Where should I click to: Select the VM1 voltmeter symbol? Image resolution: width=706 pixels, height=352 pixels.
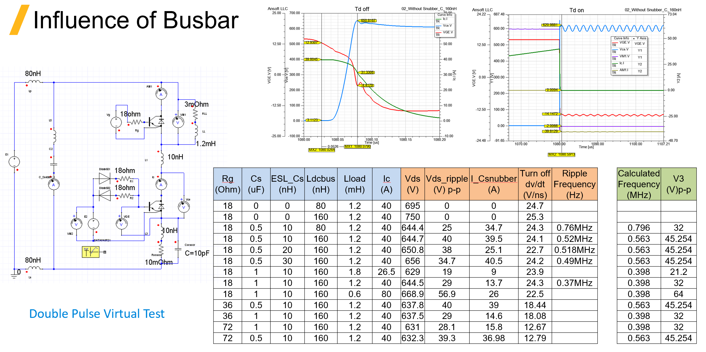[x=178, y=122]
